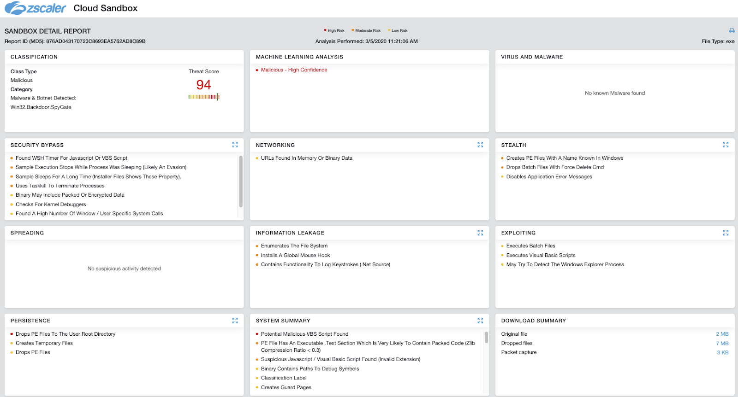The image size is (738, 397).
Task: Click "Checks For Kernel Debuggers" entry
Action: point(51,204)
